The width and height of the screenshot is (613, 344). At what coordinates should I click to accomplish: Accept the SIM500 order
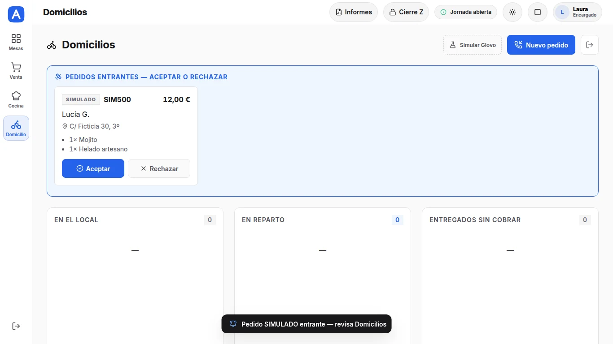pos(93,168)
